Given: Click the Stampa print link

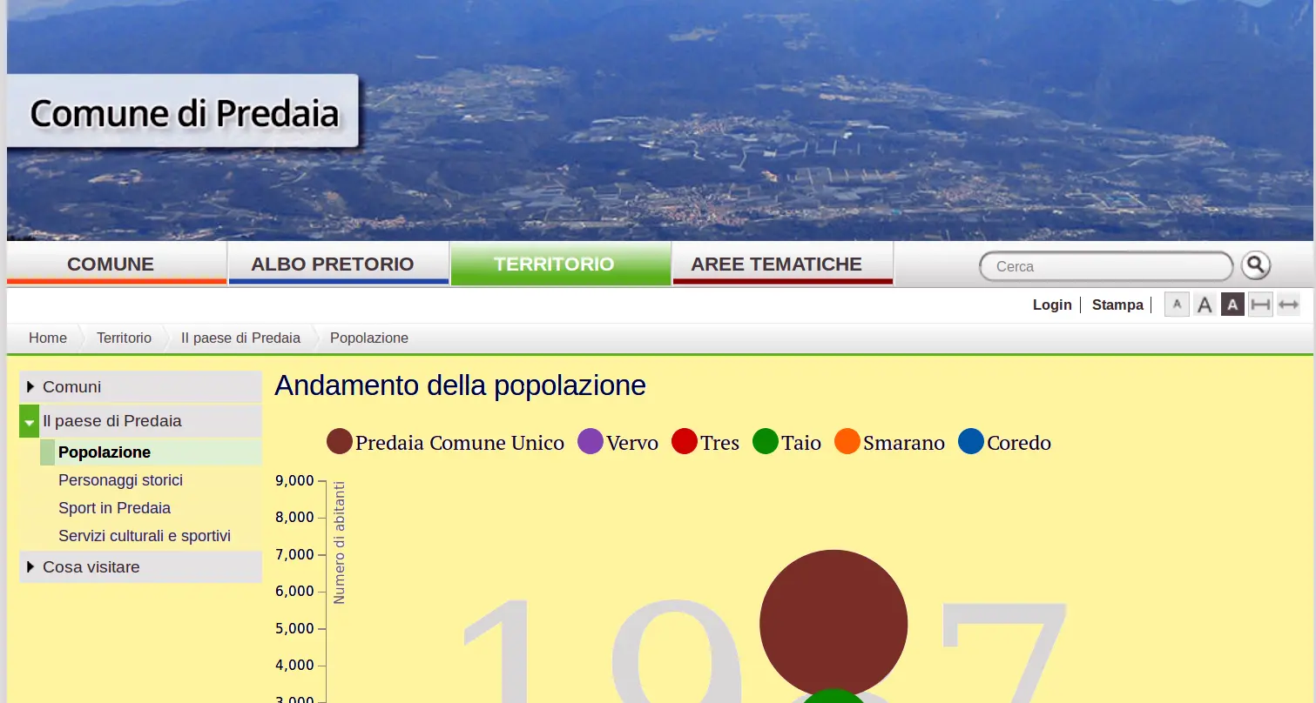Looking at the screenshot, I should (1117, 305).
